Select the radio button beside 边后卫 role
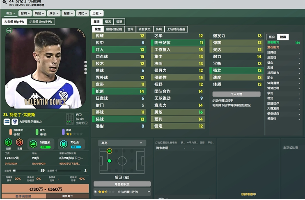 click(x=95, y=192)
